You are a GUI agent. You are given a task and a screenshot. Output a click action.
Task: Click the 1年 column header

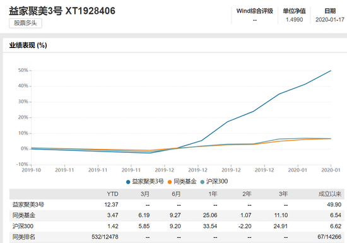click(213, 194)
